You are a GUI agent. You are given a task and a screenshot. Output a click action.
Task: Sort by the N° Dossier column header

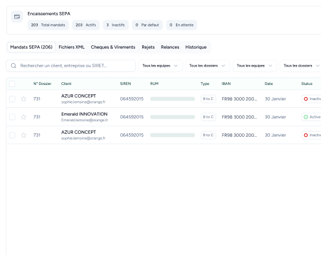pyautogui.click(x=42, y=84)
